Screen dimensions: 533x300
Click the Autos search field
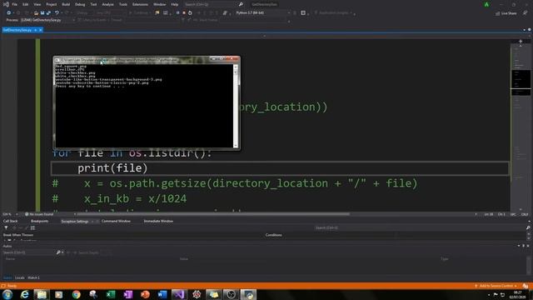(x=29, y=252)
